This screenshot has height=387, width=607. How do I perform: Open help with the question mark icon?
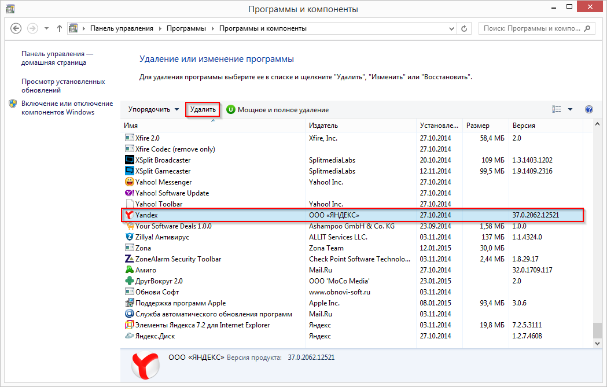[x=589, y=109]
